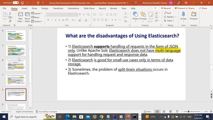
Task: Open the Designer pane
Action: pos(194,16)
